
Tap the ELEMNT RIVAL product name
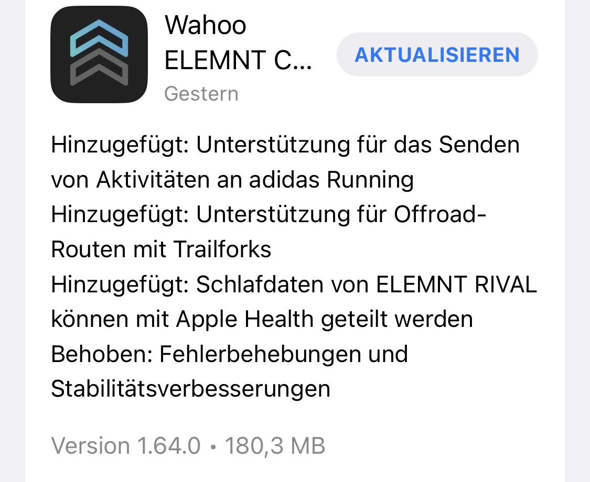[x=456, y=284]
